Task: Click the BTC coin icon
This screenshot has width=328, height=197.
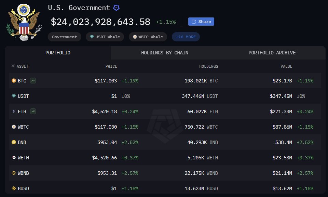Action: pos(14,81)
